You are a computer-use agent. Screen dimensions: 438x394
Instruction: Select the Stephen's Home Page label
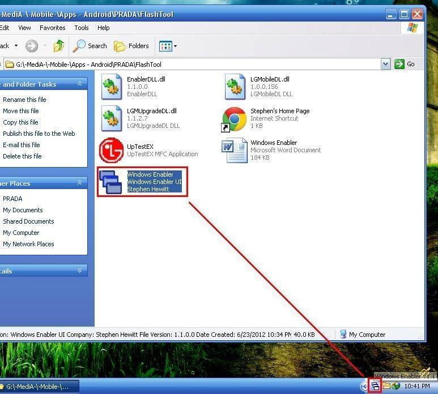click(280, 111)
